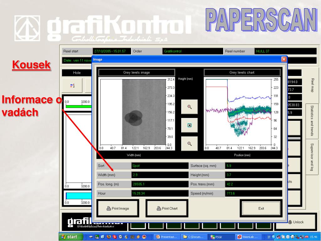Click the panda tray icon

(292, 237)
